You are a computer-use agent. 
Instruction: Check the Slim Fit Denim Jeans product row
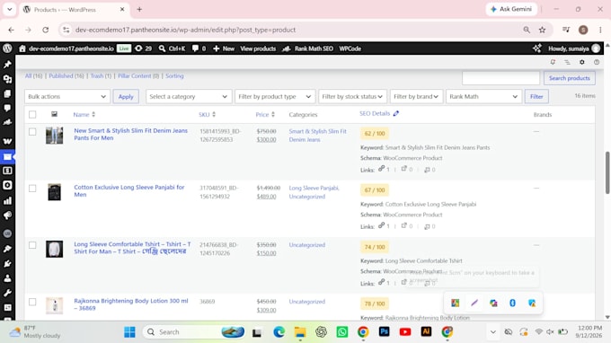[x=32, y=132]
